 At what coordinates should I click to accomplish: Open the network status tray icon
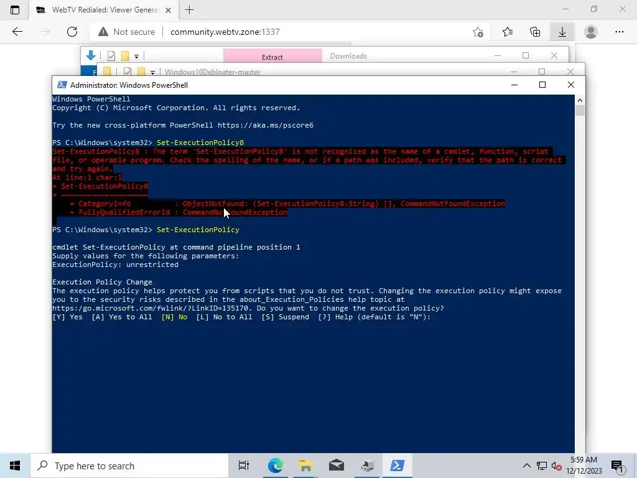[542, 466]
